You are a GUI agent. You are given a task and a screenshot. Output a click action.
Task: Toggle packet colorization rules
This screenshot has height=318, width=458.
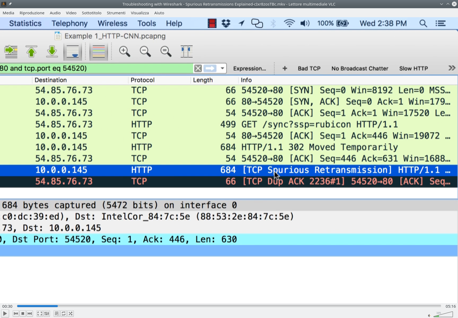tap(99, 51)
